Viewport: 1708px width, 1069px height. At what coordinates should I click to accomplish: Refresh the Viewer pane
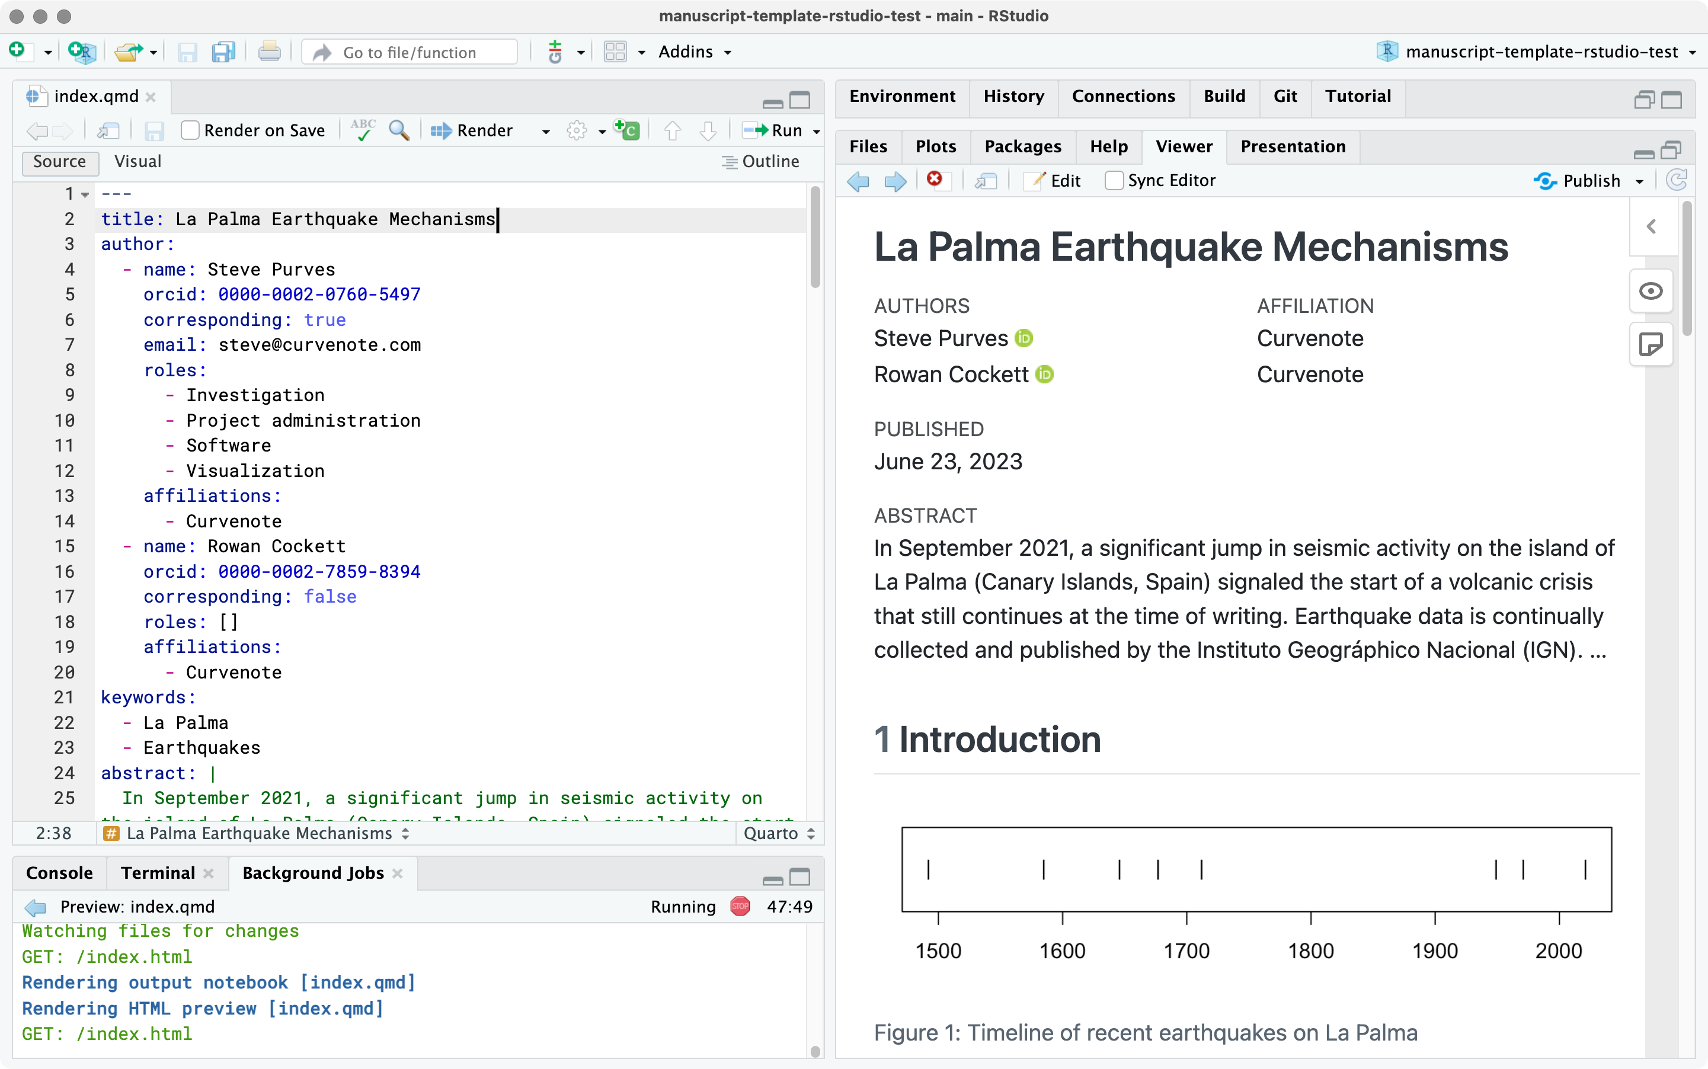[x=1676, y=180]
